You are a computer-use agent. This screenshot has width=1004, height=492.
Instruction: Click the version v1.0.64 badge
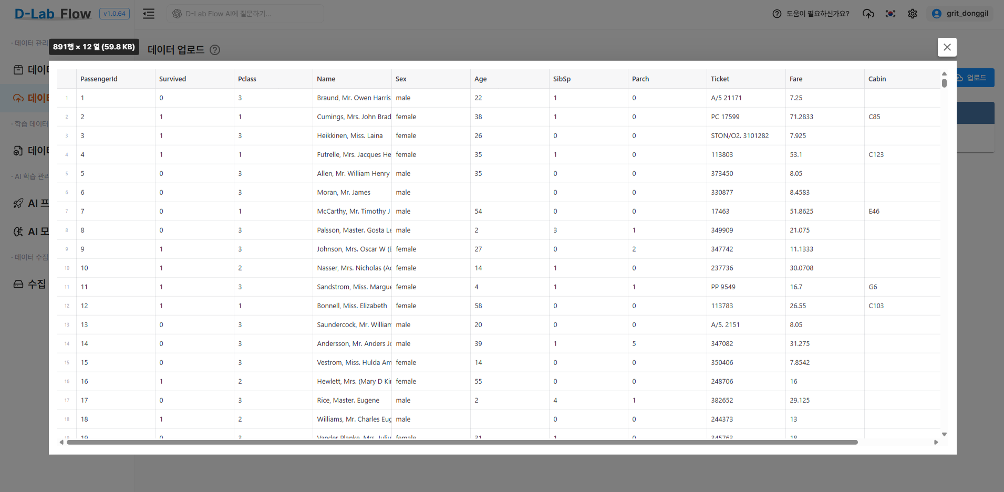(115, 14)
